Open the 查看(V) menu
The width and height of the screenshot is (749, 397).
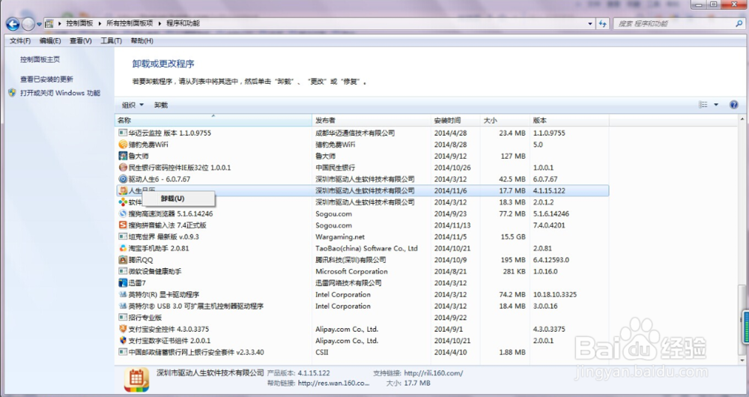[x=81, y=41]
